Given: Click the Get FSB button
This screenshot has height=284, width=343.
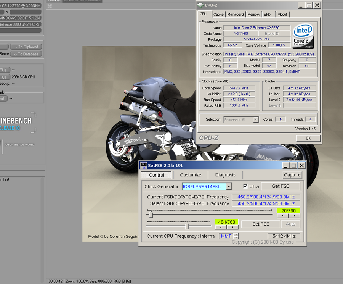Looking at the screenshot, I should coord(280,186).
